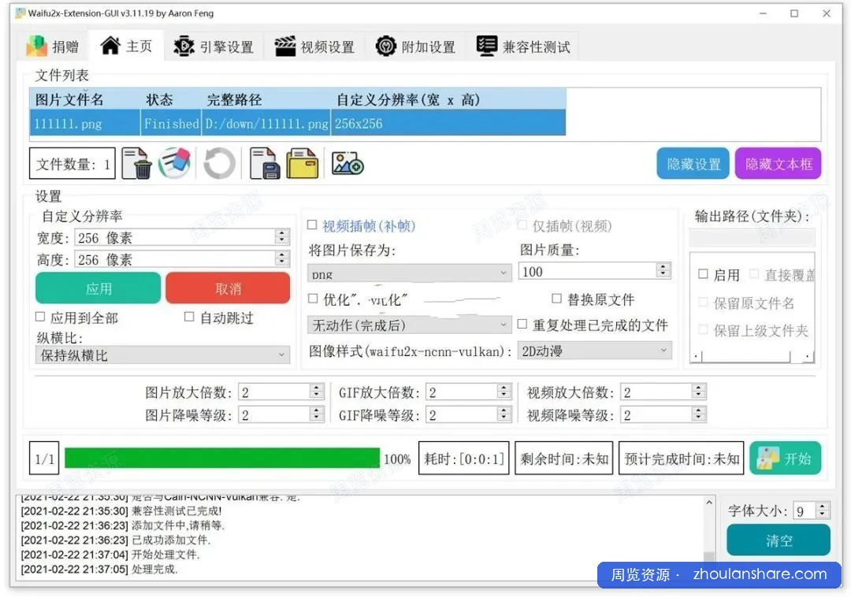Click the 256x256 resolution cell

click(448, 123)
